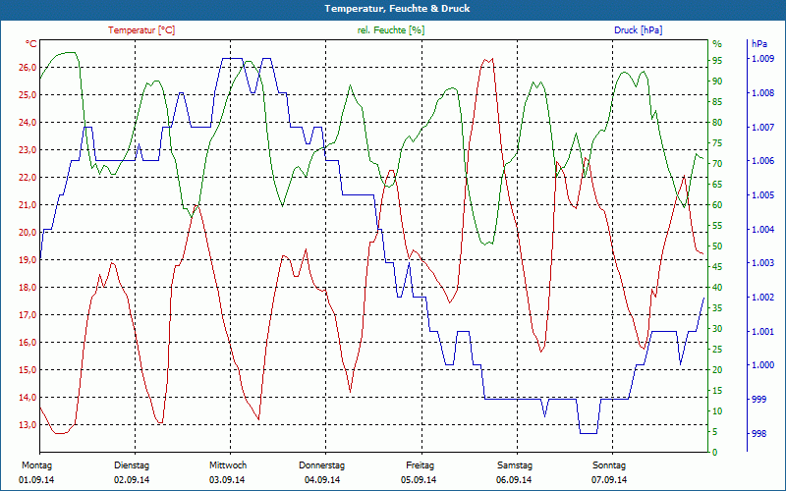786x491 pixels.
Task: Click the chart title "Temperatur, Feuchte & Druck"
Action: (x=397, y=9)
